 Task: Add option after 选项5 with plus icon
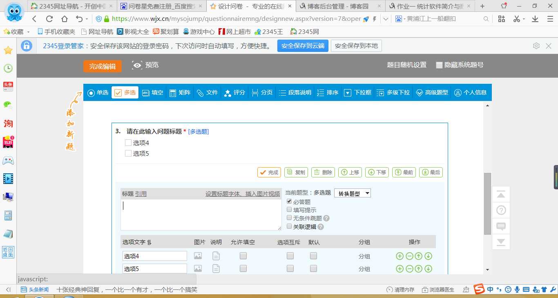(400, 269)
